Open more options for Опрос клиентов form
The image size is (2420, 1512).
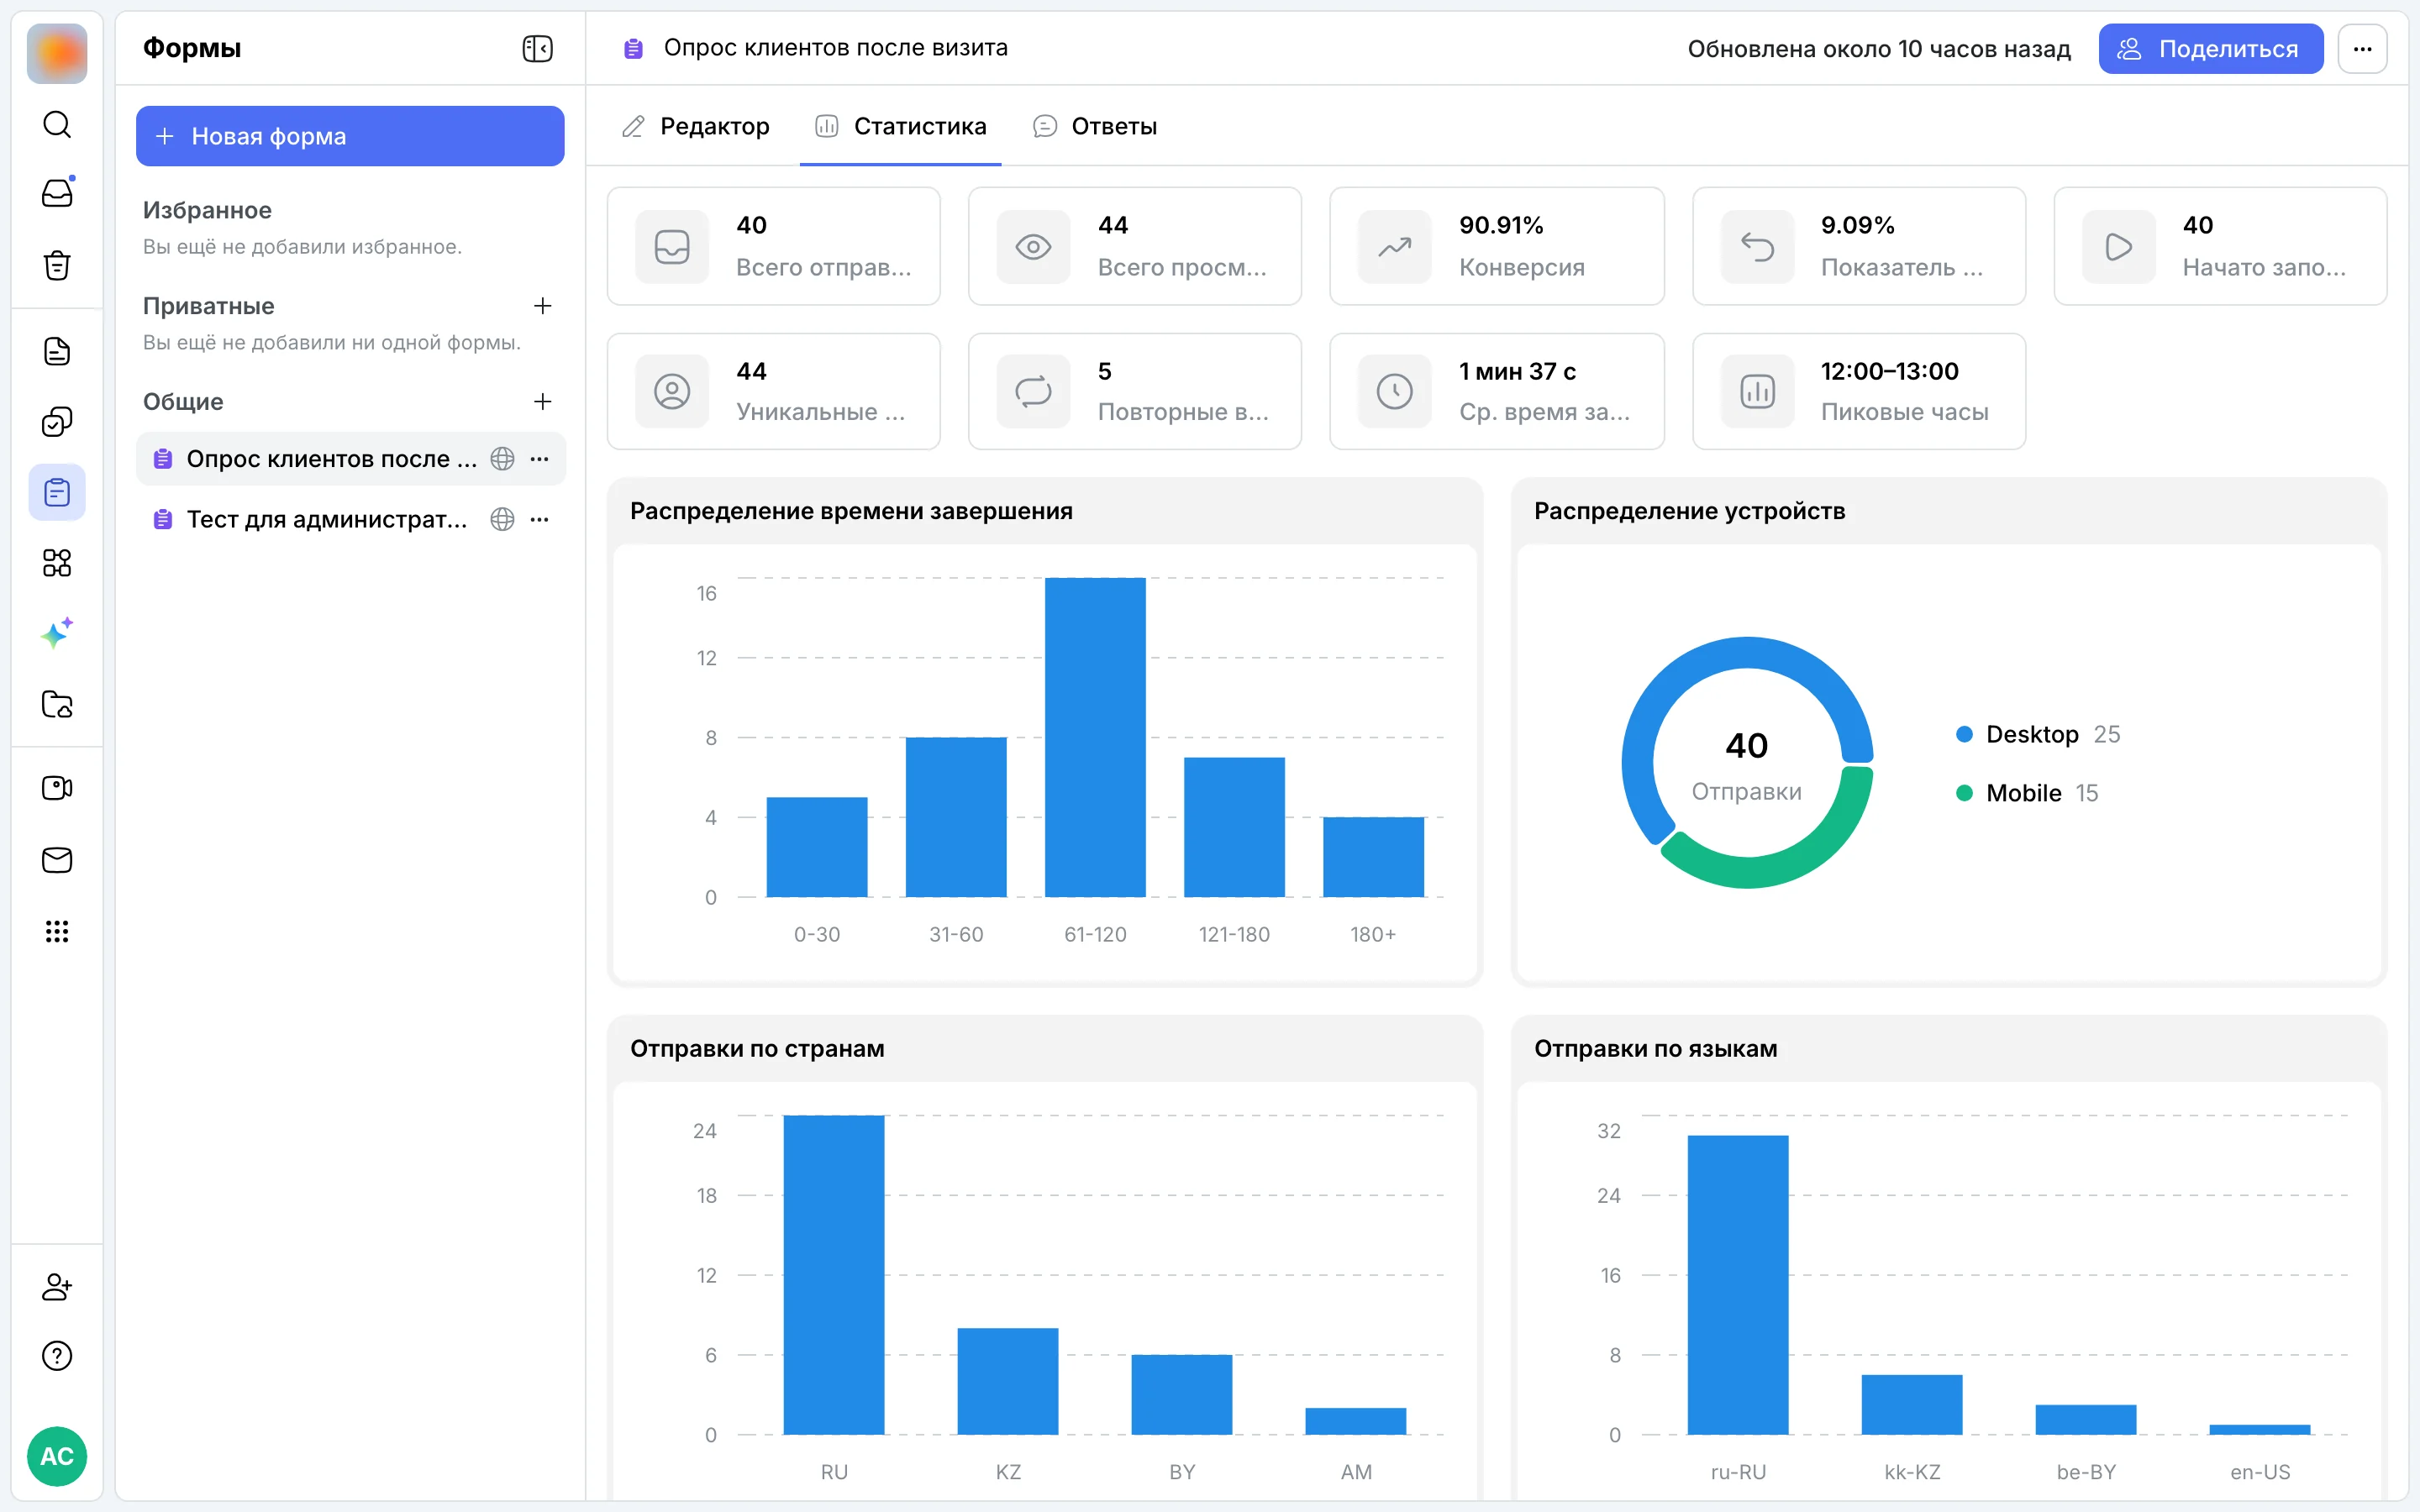540,459
